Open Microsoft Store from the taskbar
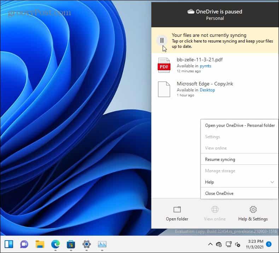The width and height of the screenshot is (279, 253). pyautogui.click(x=71, y=244)
